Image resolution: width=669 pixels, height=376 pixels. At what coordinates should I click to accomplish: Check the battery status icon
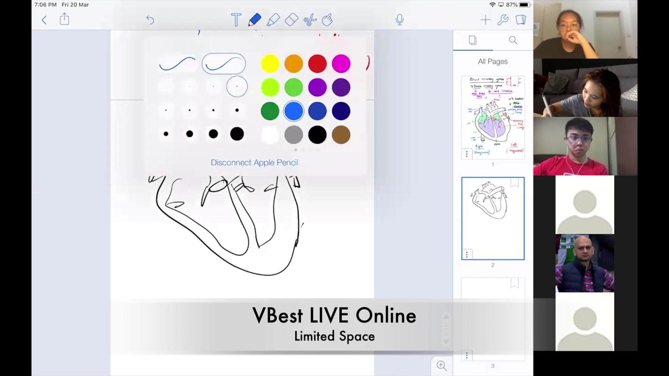(524, 5)
